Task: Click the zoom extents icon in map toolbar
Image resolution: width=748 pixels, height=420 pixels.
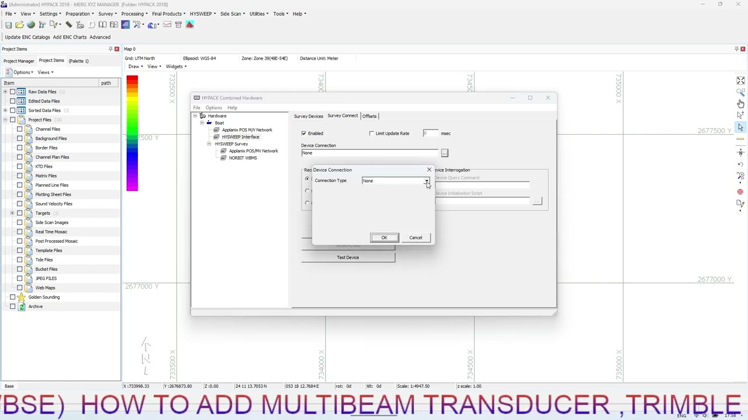Action: point(740,80)
